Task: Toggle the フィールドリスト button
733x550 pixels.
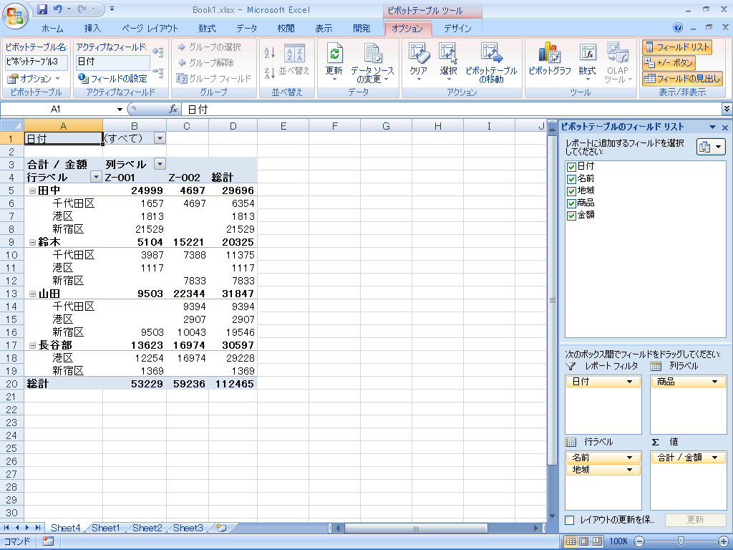Action: pyautogui.click(x=677, y=47)
